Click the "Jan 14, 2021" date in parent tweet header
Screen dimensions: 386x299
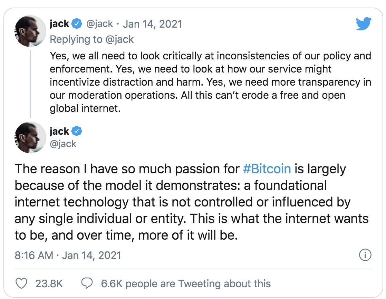click(x=152, y=24)
